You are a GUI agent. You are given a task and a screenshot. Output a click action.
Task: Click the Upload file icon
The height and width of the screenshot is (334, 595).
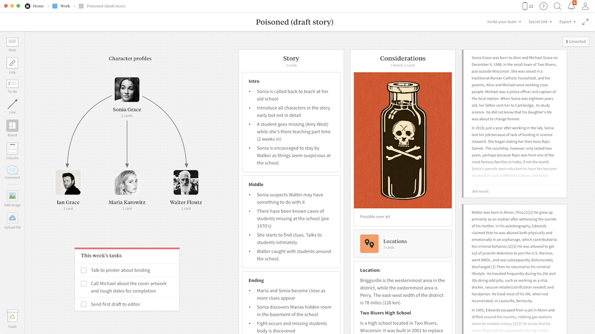tap(12, 218)
